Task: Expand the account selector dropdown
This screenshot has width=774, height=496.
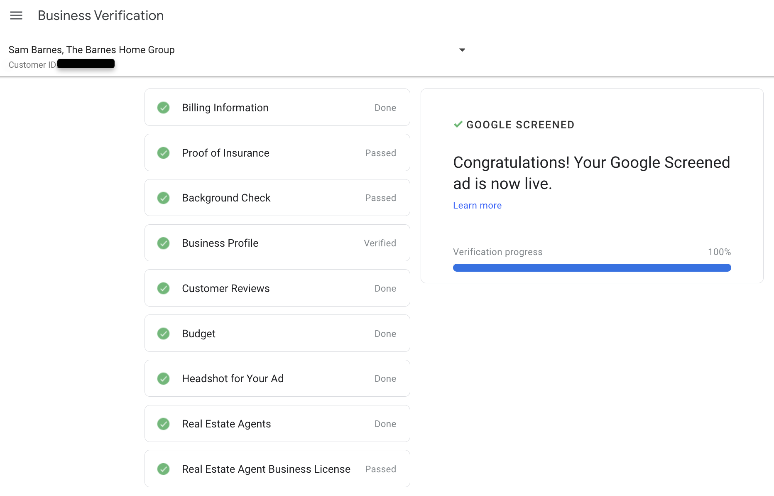Action: pos(462,49)
